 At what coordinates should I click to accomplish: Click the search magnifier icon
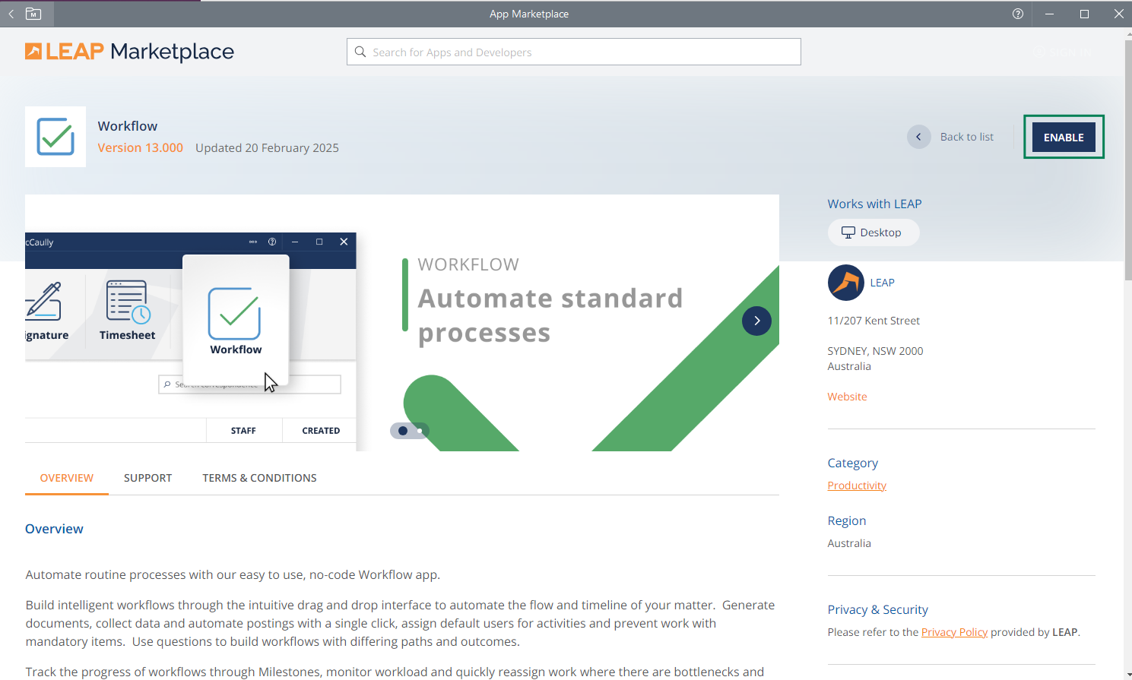[x=360, y=52]
